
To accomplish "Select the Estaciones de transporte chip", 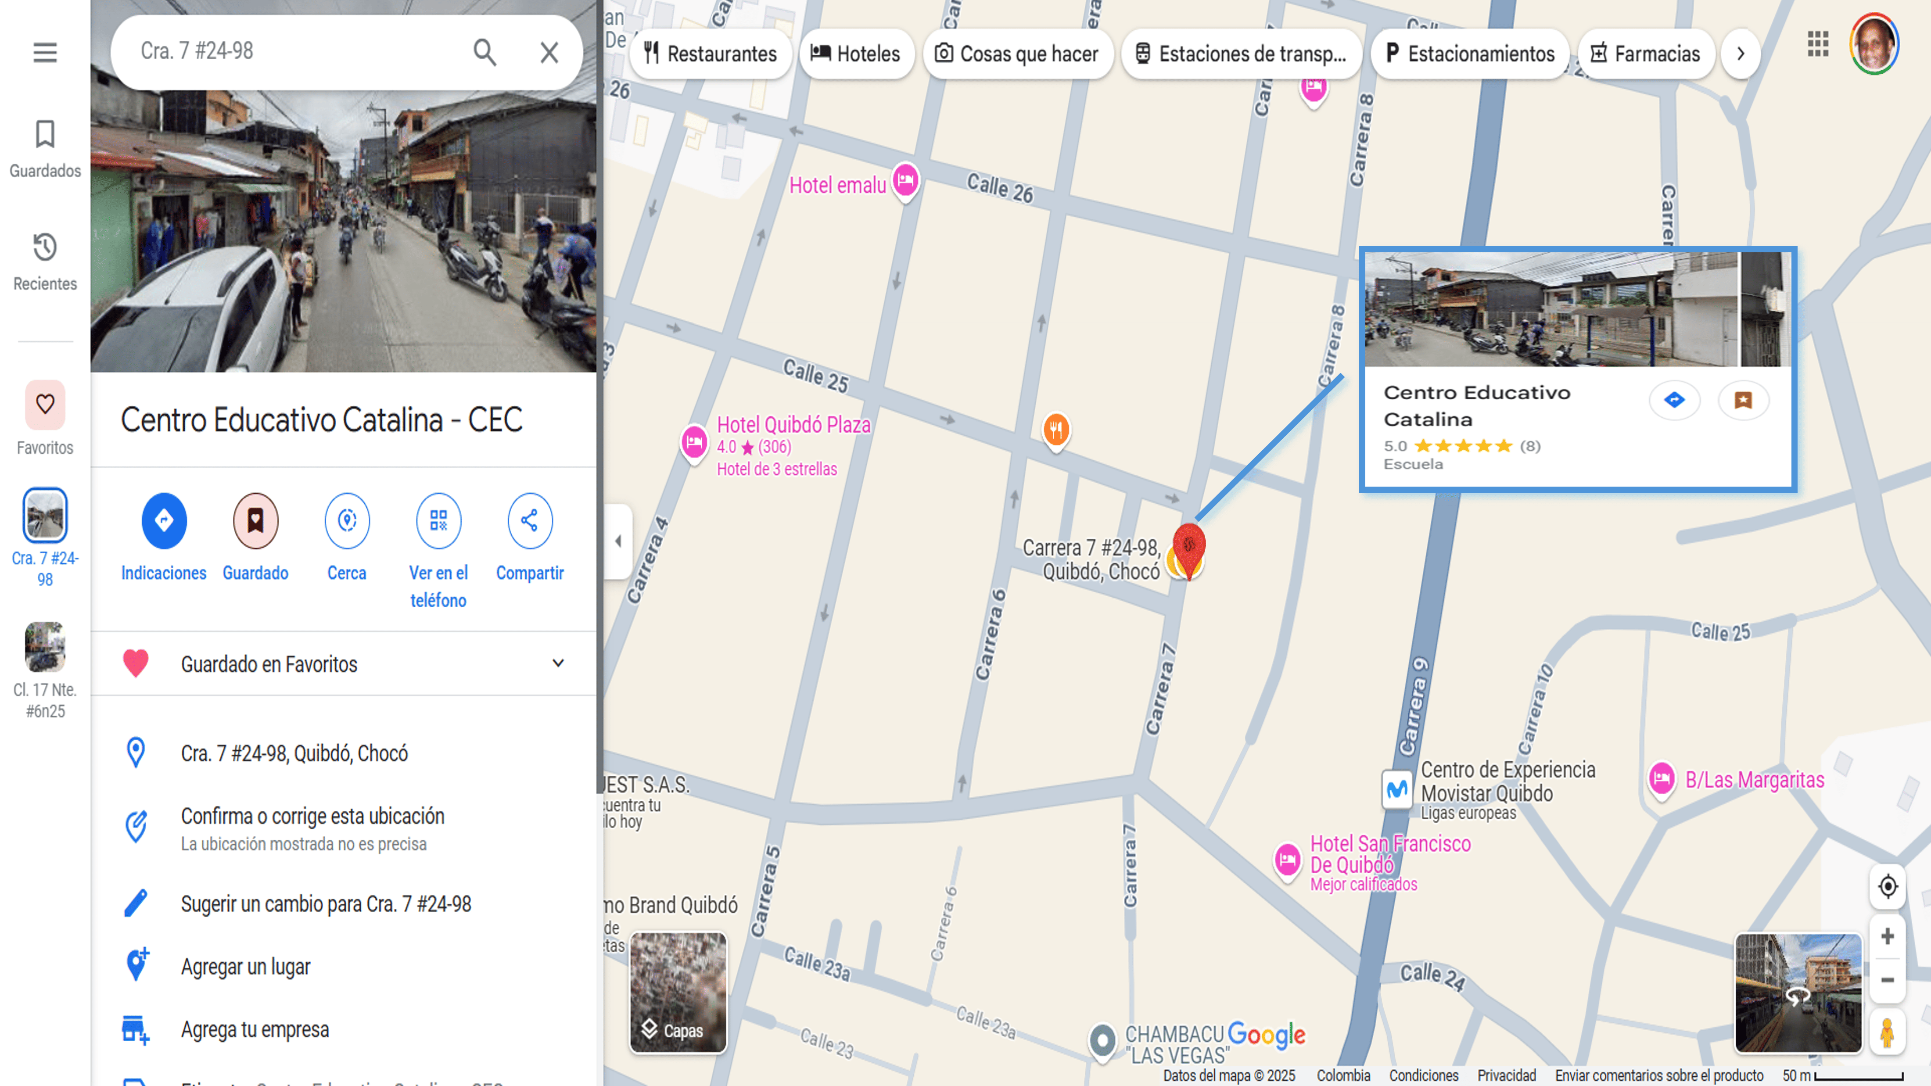I will point(1242,53).
